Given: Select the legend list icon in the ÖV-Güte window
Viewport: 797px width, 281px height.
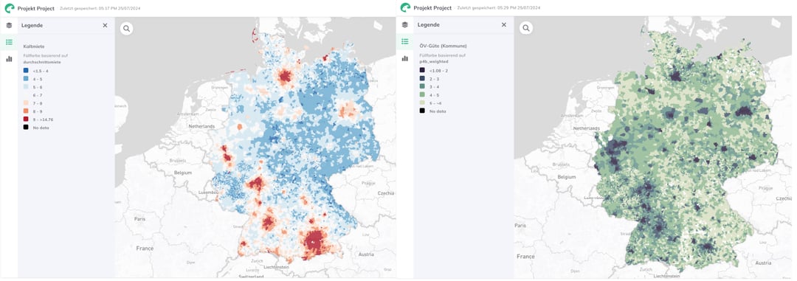Looking at the screenshot, I should (404, 41).
